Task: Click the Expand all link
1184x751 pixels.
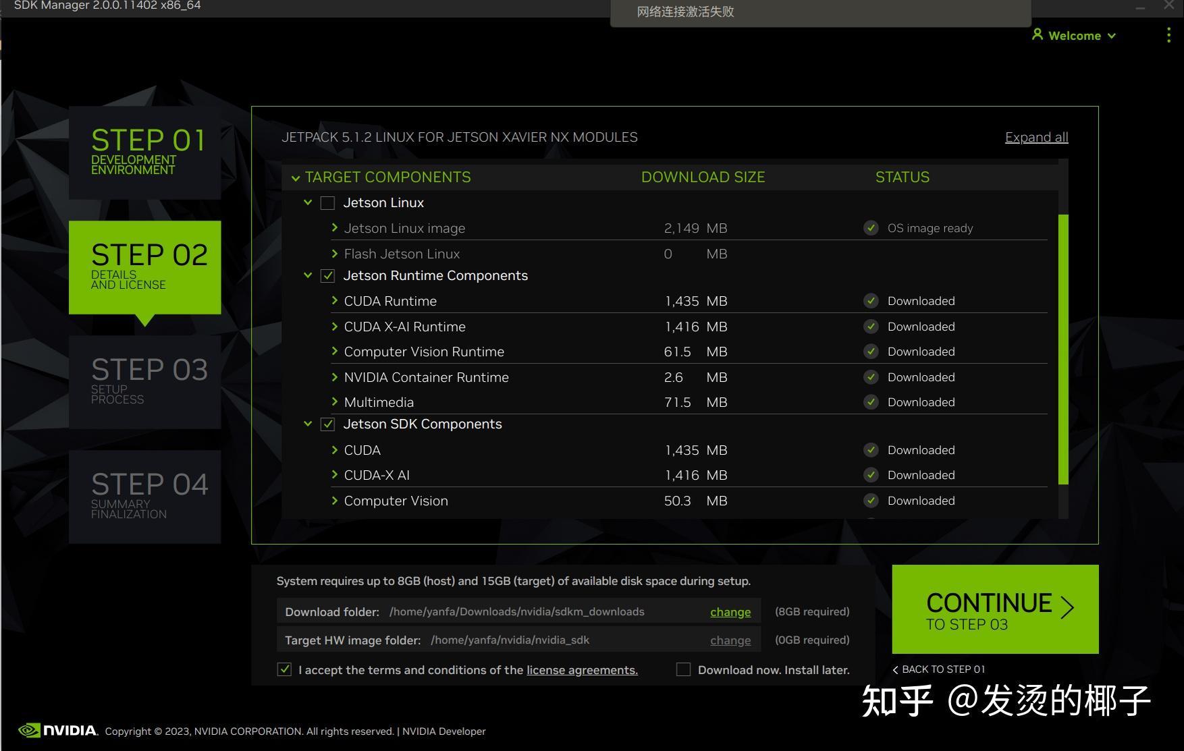Action: (1036, 137)
